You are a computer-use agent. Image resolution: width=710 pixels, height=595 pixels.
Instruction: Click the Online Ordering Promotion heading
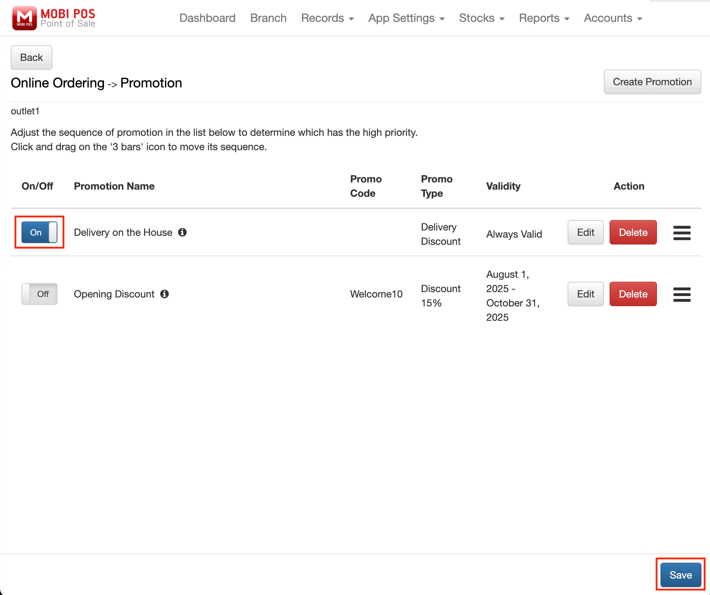(96, 83)
